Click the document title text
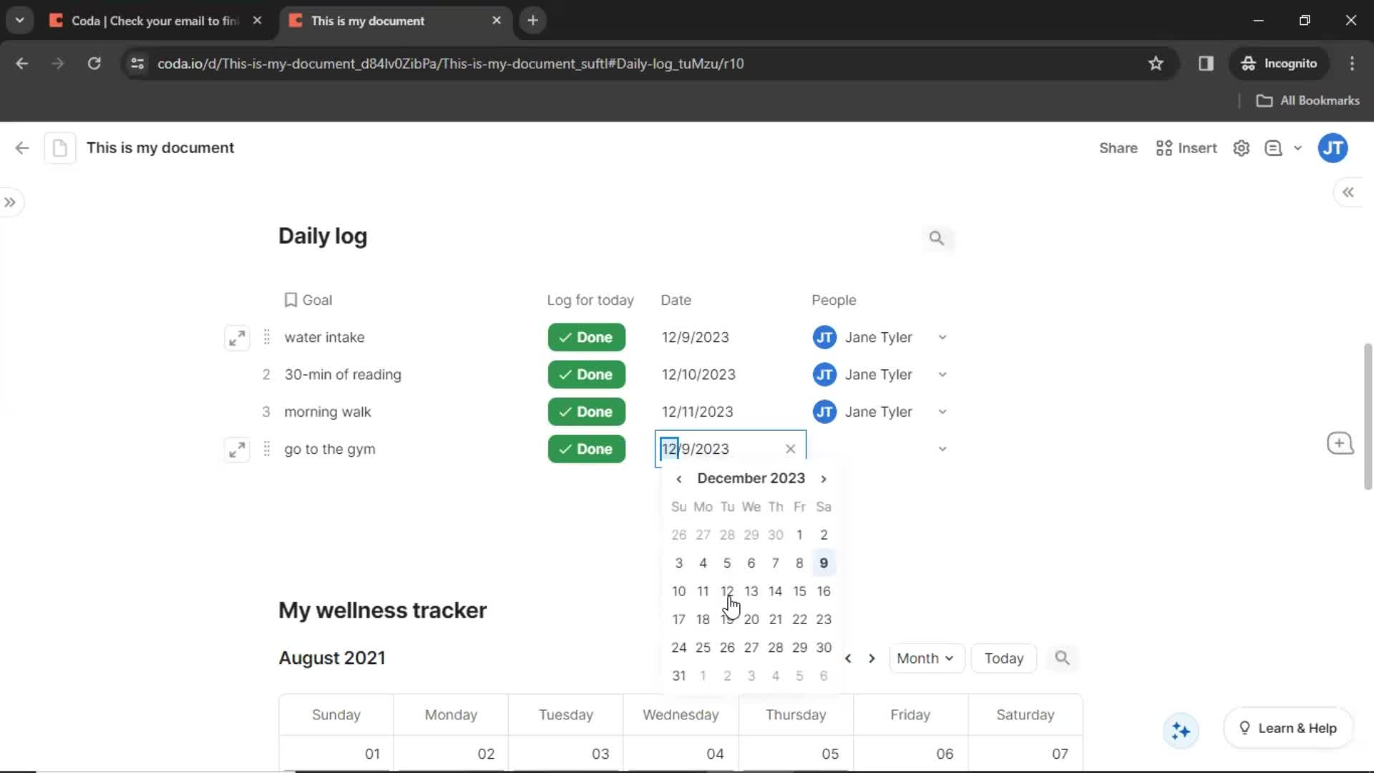This screenshot has height=773, width=1374. [160, 148]
